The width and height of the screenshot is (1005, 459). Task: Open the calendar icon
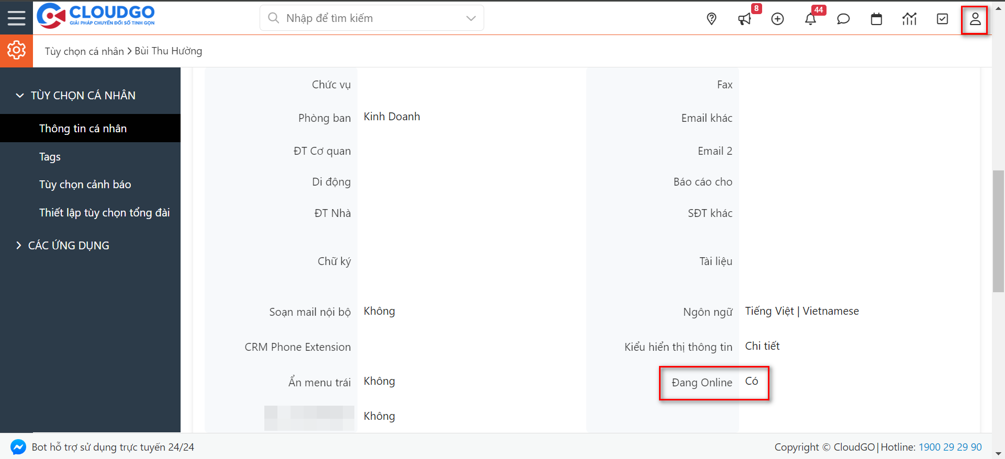pyautogui.click(x=876, y=19)
